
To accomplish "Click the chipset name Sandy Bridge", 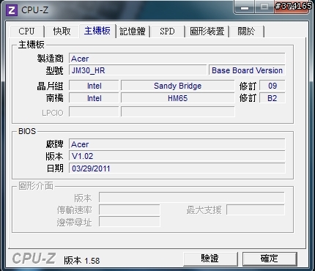I will pos(178,86).
